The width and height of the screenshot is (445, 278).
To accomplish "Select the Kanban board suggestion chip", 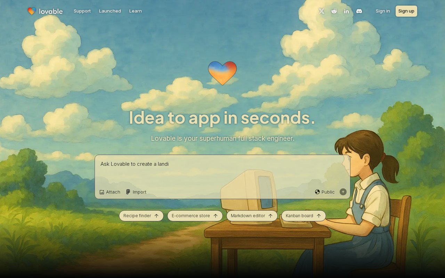I will pyautogui.click(x=304, y=216).
